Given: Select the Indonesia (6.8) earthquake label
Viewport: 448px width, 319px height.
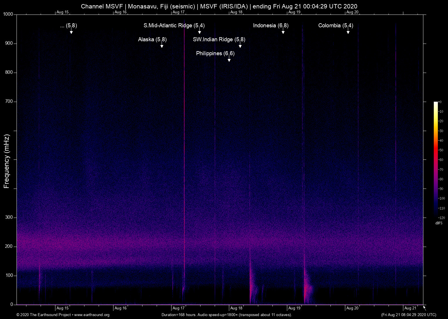Looking at the screenshot, I should tap(270, 26).
